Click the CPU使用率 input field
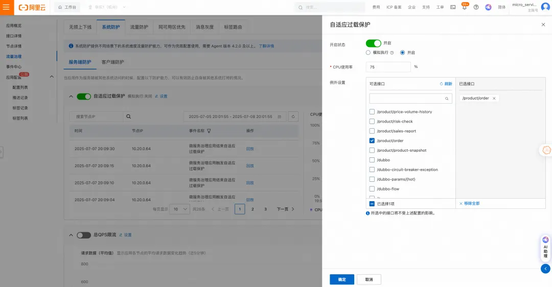The image size is (552, 287). [x=388, y=67]
